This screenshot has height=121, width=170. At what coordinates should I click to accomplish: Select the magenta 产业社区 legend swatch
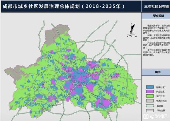150,91
